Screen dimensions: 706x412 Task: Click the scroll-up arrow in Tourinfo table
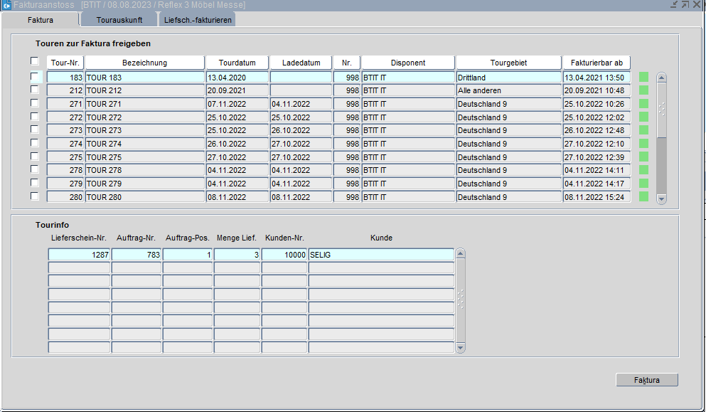pos(460,253)
